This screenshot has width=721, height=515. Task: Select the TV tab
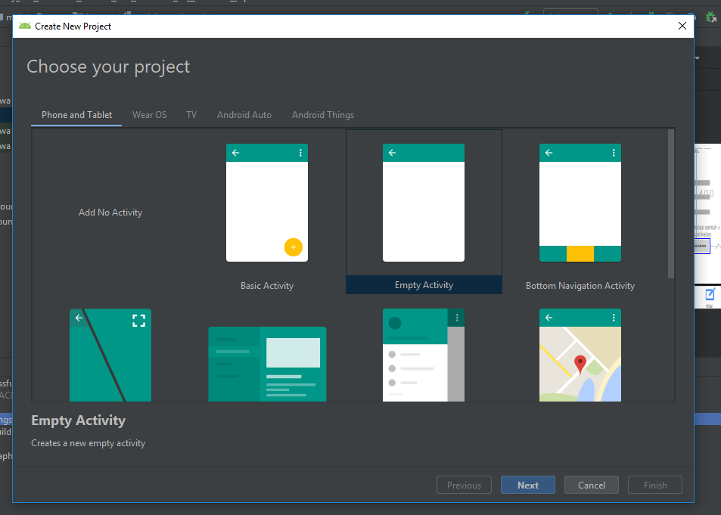191,115
